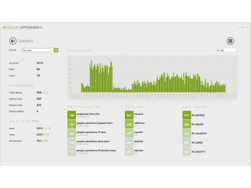Click the Denied delete value 4
This screenshot has height=188, width=251.
tap(37, 111)
